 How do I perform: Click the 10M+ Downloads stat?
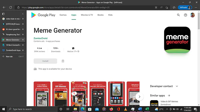[56, 50]
